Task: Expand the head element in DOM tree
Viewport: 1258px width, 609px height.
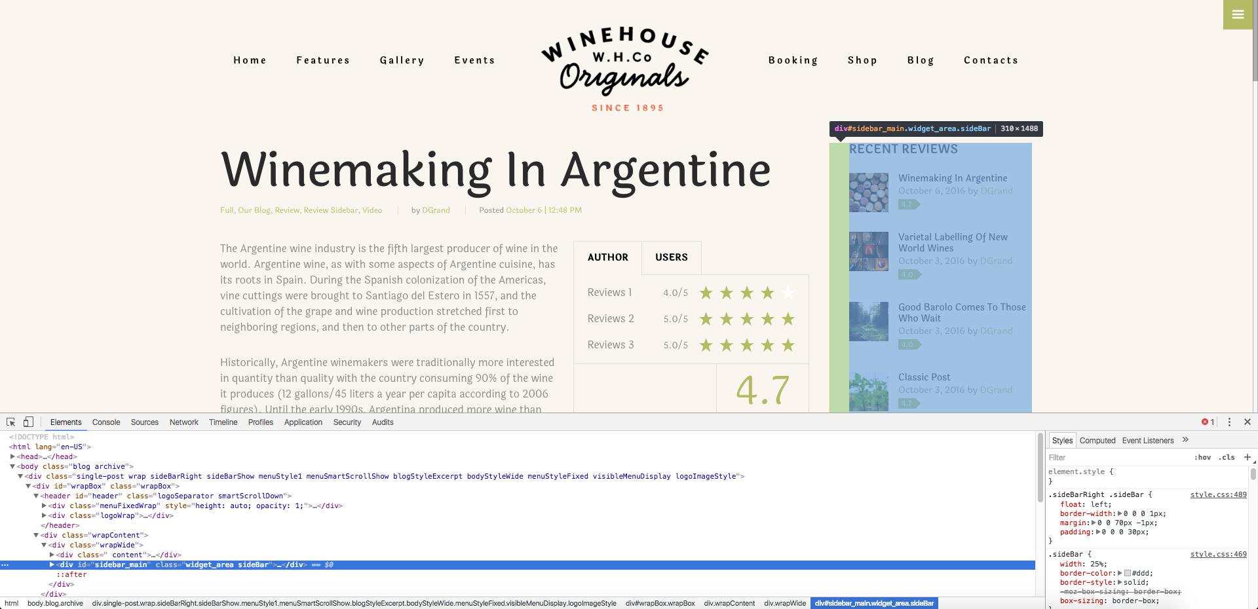Action: click(12, 456)
